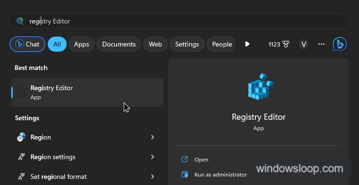Click the Open action arrow icon
This screenshot has height=185, width=359.
tap(185, 159)
